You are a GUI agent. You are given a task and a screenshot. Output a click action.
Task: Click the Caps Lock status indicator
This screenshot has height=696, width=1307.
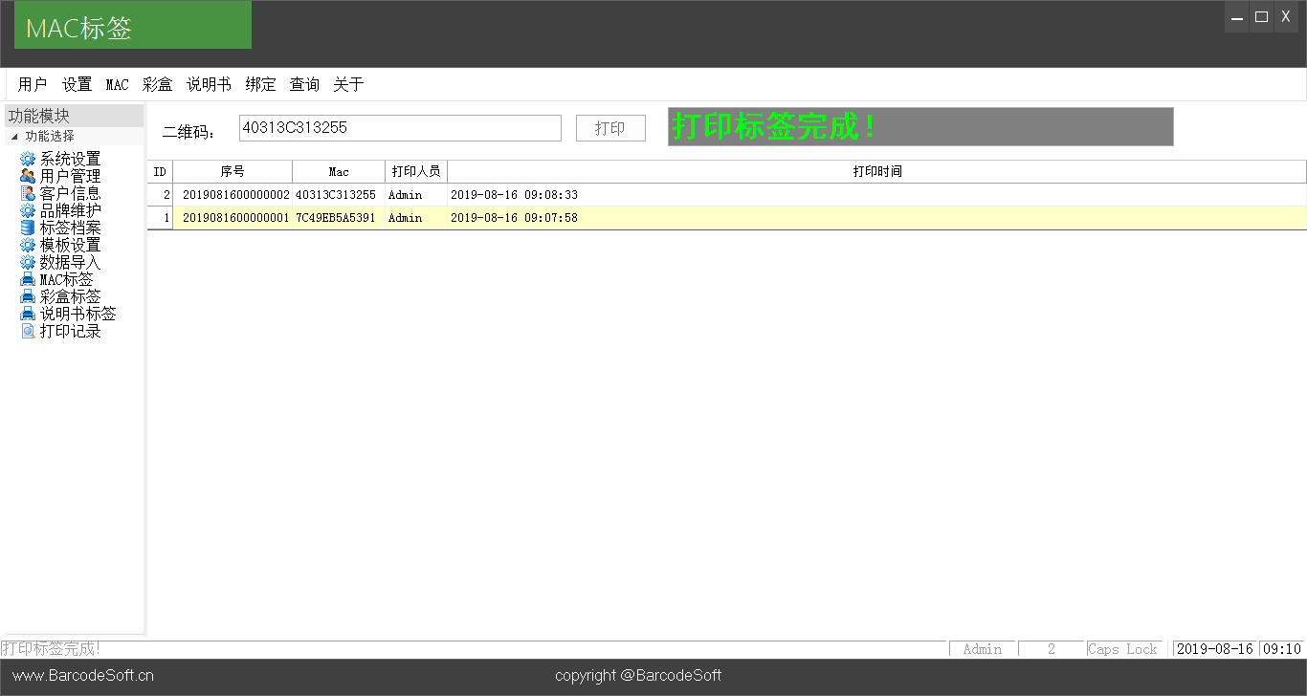1123,649
